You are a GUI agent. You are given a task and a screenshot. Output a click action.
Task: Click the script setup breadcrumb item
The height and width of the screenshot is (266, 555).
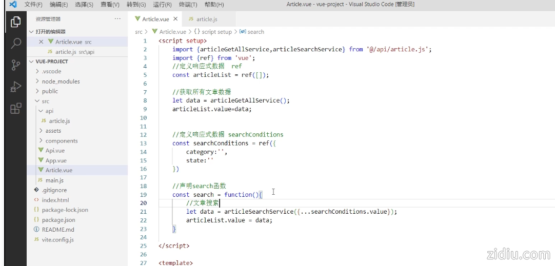(x=216, y=32)
